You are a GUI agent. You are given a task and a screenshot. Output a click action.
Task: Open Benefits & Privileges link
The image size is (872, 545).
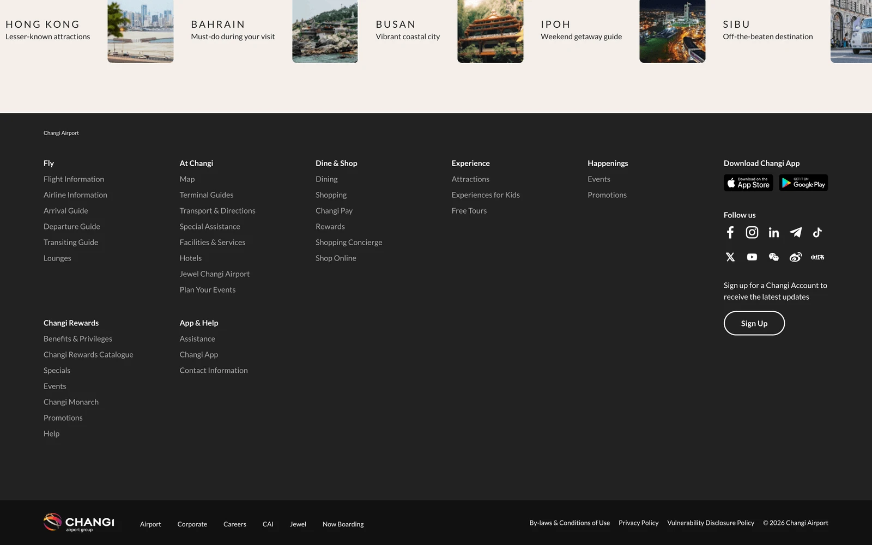point(78,339)
